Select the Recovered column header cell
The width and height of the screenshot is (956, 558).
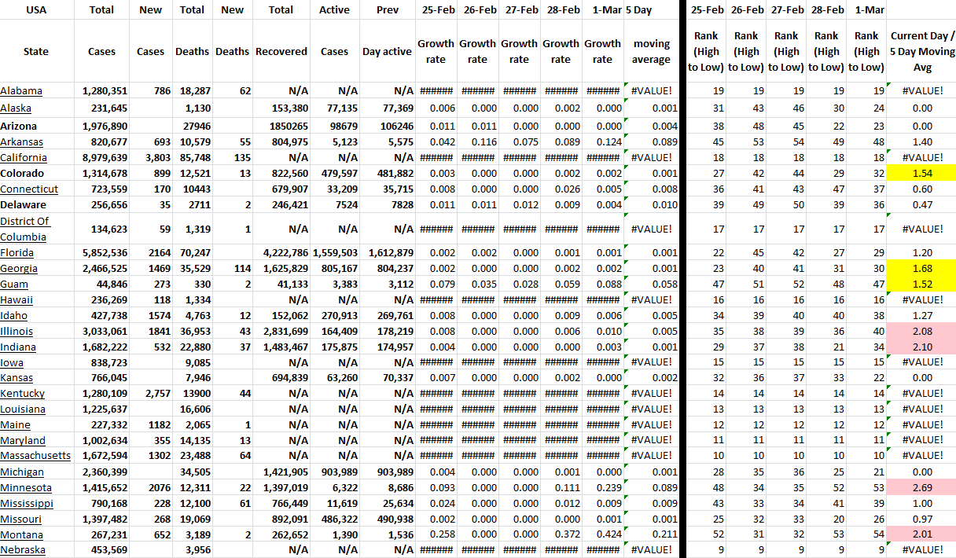click(x=281, y=52)
